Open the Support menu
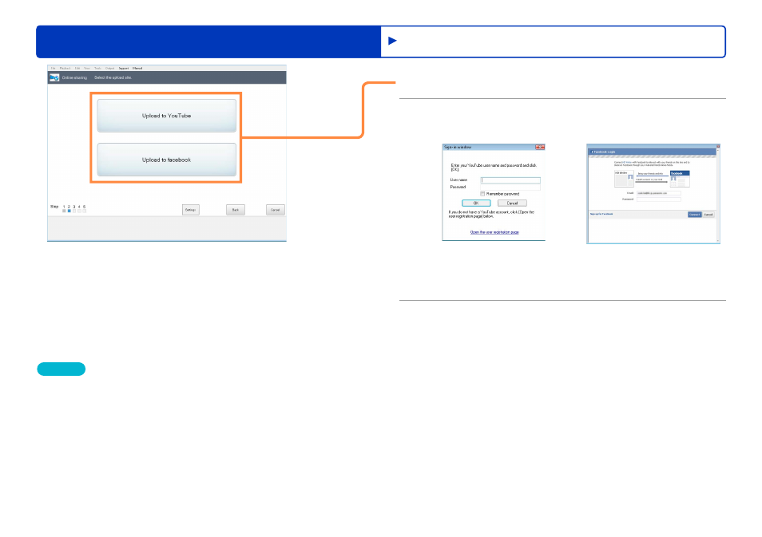Viewport: 762px width, 537px height. tap(124, 69)
